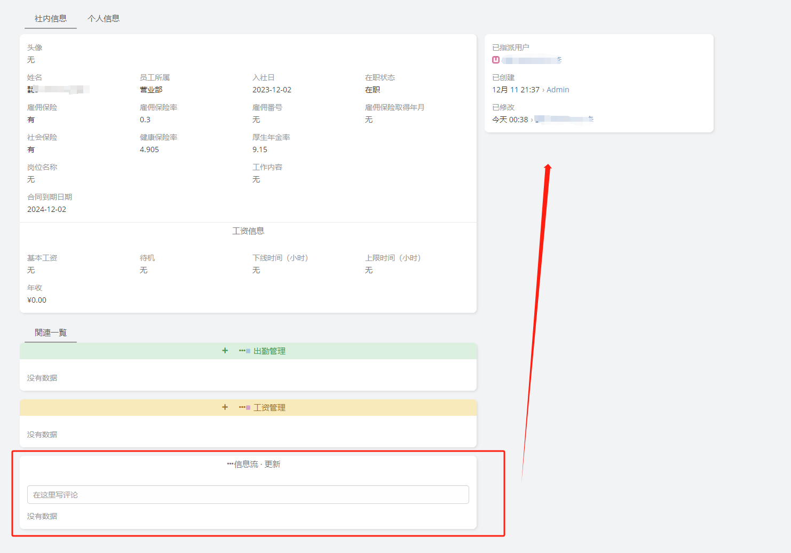This screenshot has width=791, height=553.
Task: Click the 雇佣番号 field label
Action: pyautogui.click(x=267, y=107)
